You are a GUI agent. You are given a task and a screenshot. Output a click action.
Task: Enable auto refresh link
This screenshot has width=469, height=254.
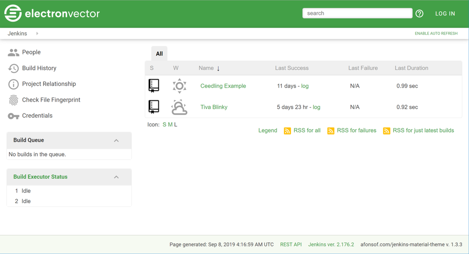coord(436,33)
